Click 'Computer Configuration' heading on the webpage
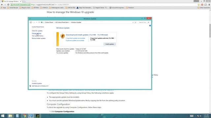Viewport: 211px width, 118px height. 58,104
